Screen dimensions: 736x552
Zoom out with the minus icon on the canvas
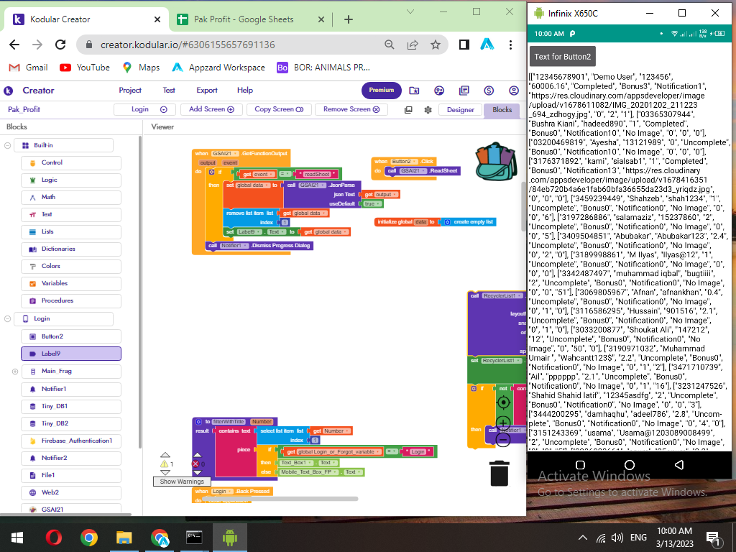pyautogui.click(x=503, y=438)
